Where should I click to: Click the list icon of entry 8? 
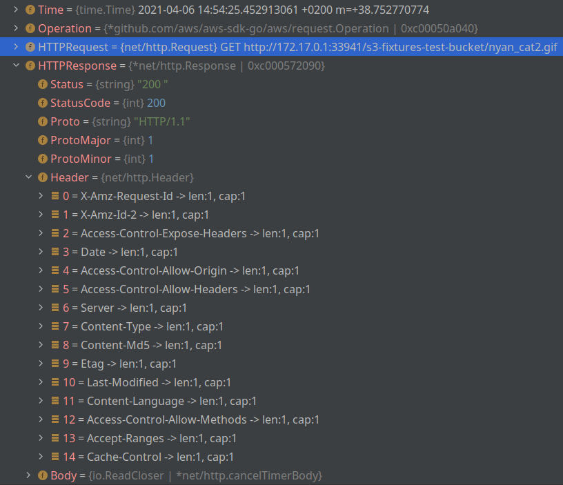point(55,345)
